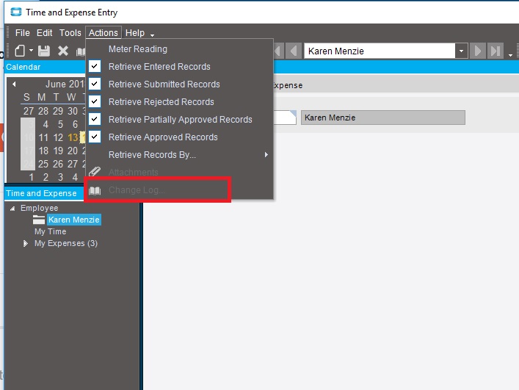Go to previous month in calendar
The height and width of the screenshot is (390, 519).
[14, 84]
